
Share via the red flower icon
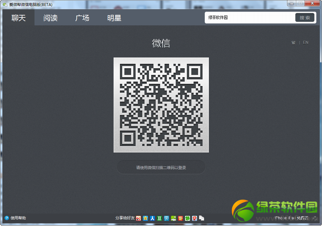coord(180,218)
